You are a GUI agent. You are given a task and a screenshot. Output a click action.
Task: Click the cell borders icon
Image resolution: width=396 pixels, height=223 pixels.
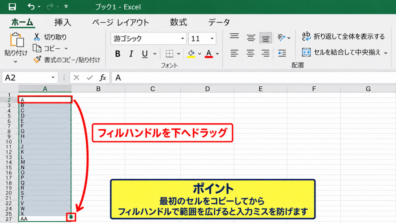170,54
